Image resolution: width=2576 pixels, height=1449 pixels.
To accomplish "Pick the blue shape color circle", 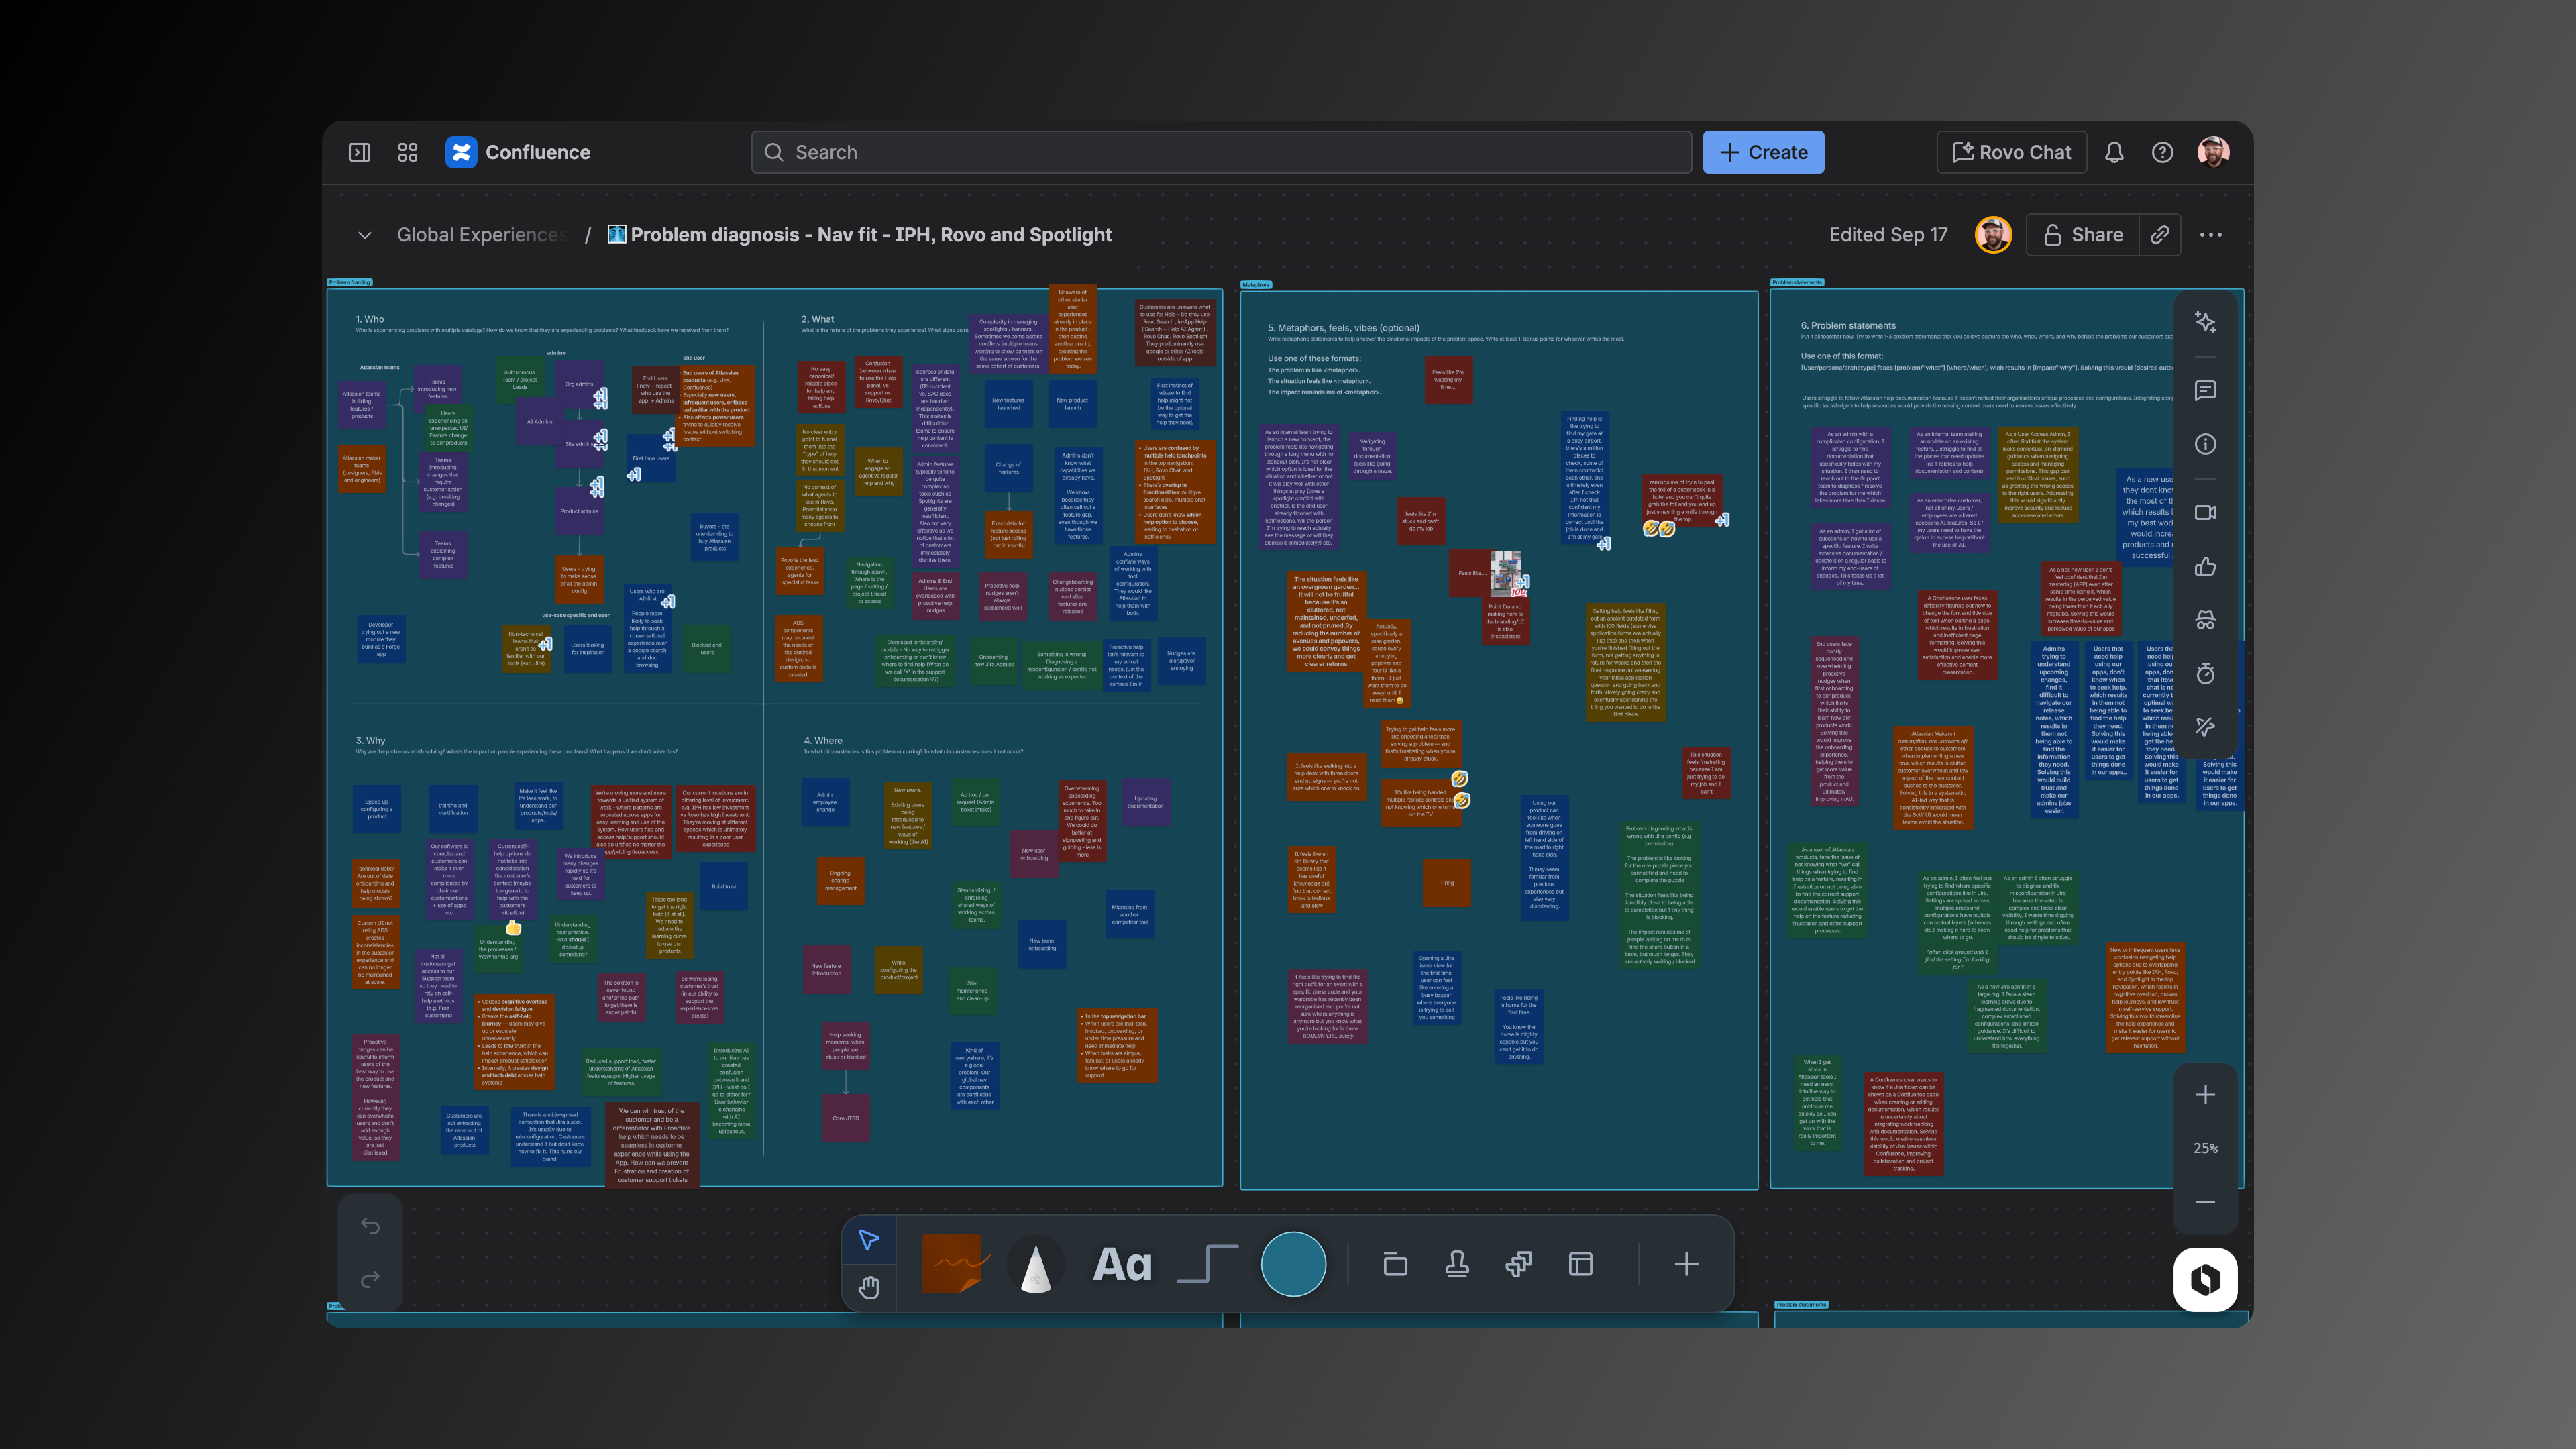I will point(1293,1264).
